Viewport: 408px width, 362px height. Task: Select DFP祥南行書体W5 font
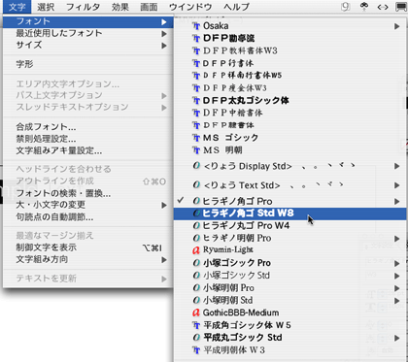coord(290,76)
